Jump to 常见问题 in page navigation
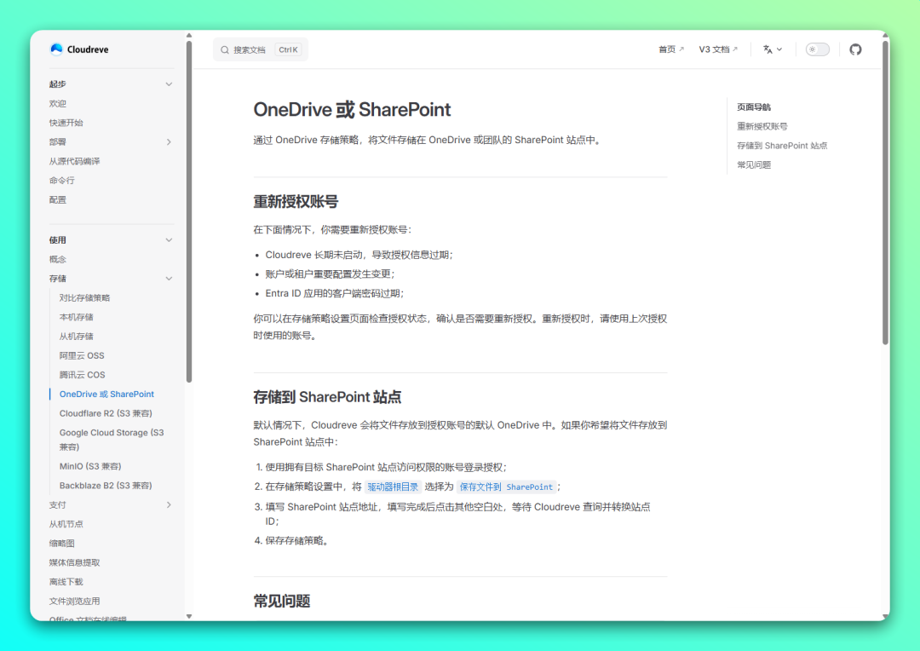Image resolution: width=920 pixels, height=651 pixels. click(x=754, y=165)
